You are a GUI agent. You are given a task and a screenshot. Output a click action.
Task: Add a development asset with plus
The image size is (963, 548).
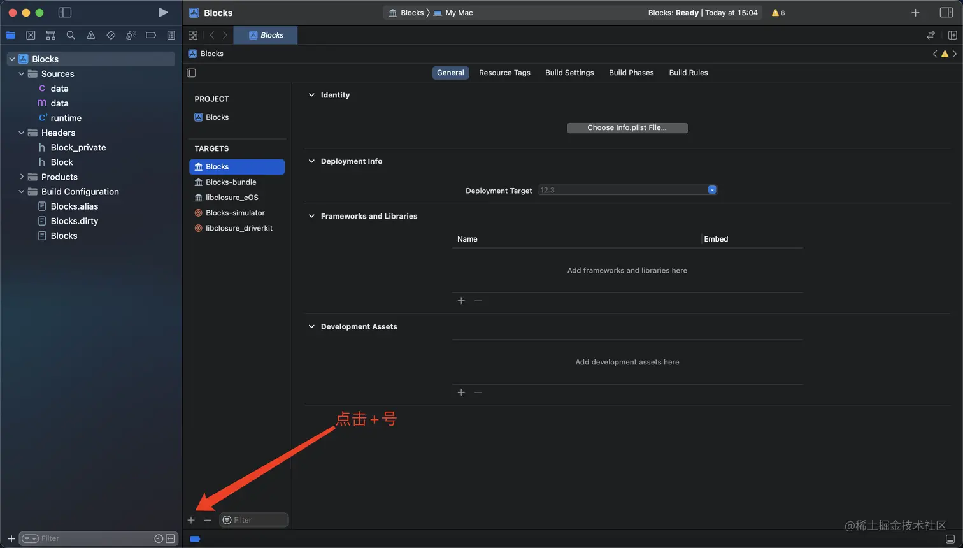(461, 393)
